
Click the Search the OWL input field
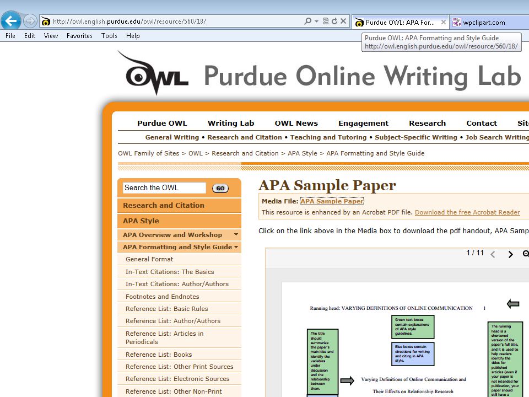tap(164, 188)
